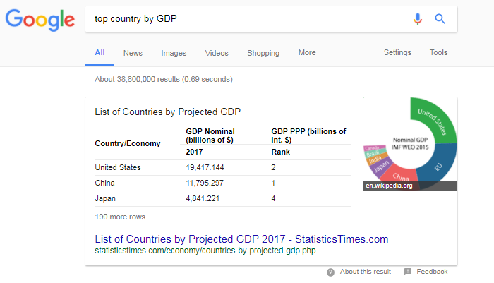Click the statisticstimes.com green URL

tap(205, 251)
